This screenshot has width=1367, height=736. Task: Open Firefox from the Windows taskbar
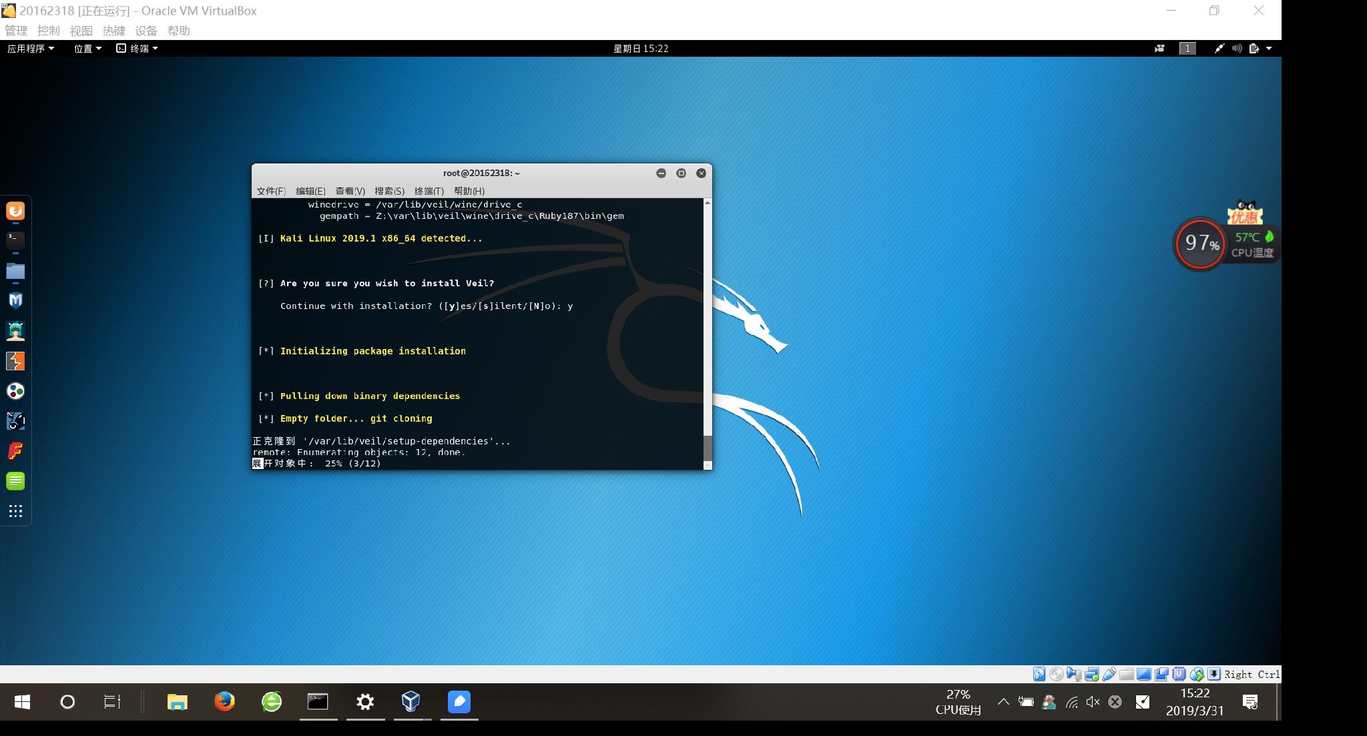click(224, 701)
